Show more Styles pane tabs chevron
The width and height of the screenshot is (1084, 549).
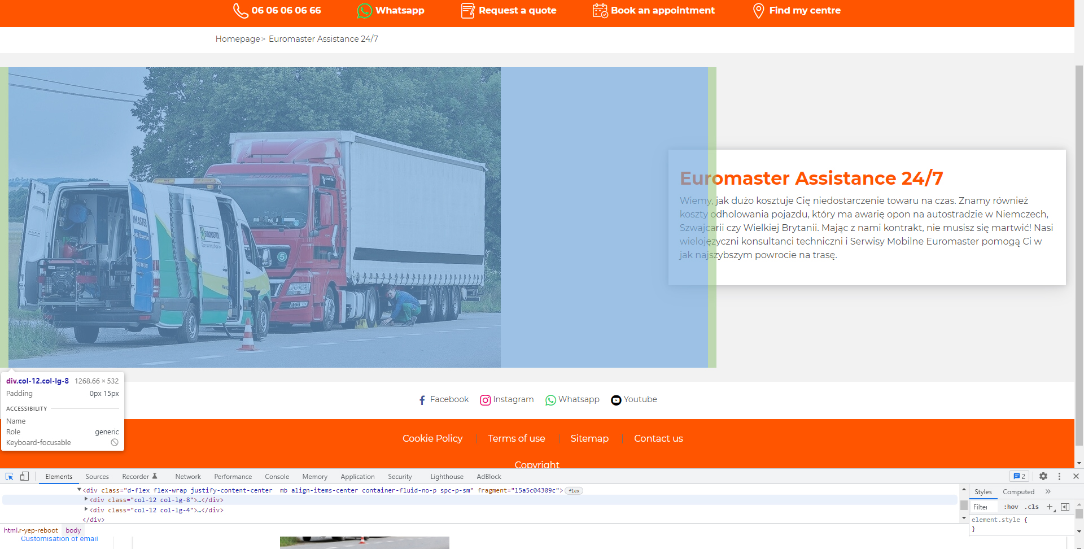click(1048, 491)
